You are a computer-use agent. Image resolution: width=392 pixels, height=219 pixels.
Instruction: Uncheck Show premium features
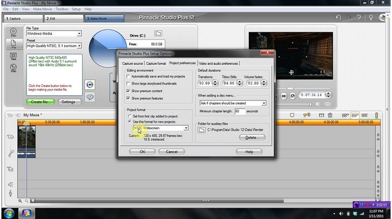click(x=128, y=99)
